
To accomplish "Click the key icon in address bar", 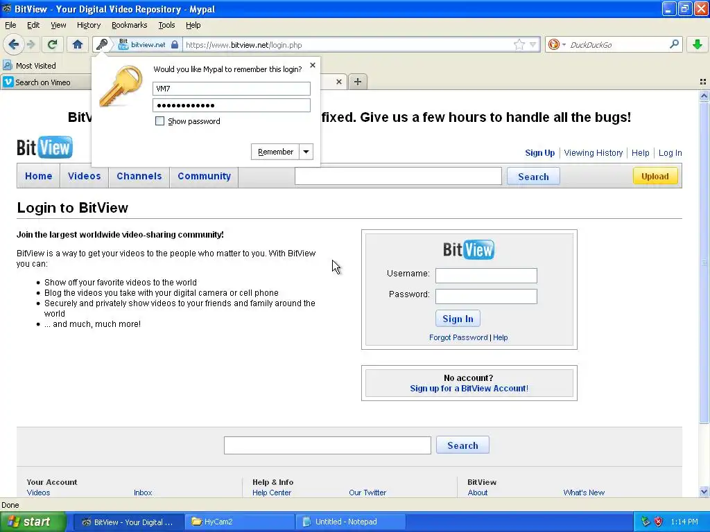I will click(102, 44).
